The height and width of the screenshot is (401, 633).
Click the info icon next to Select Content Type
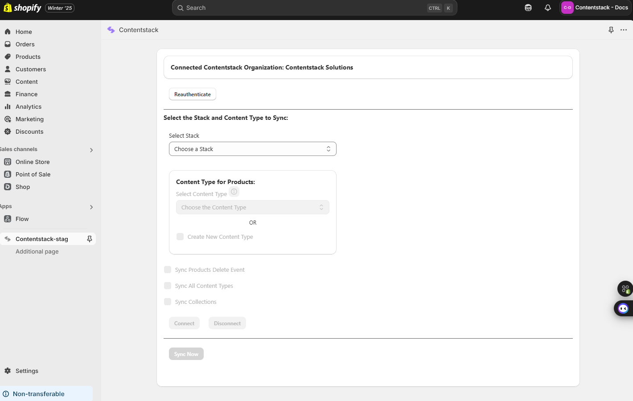coord(234,192)
